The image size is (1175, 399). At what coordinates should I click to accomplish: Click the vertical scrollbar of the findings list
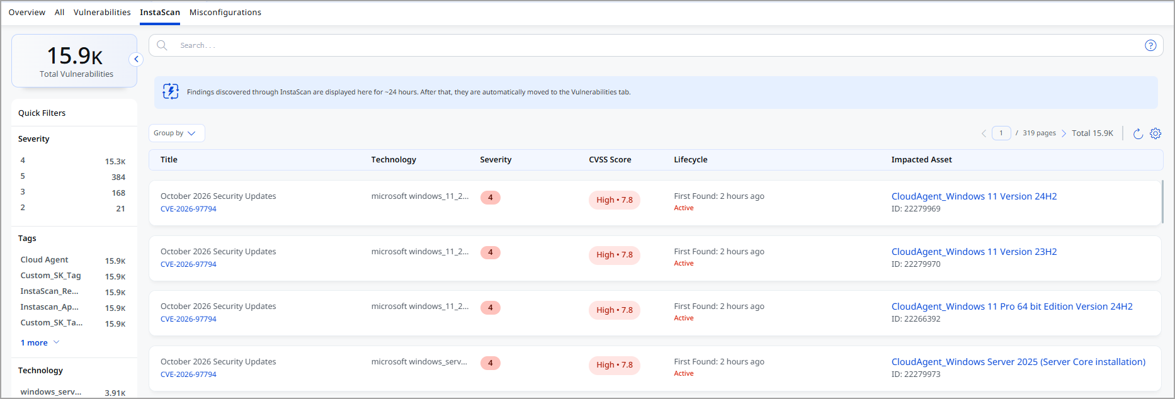pos(1162,202)
